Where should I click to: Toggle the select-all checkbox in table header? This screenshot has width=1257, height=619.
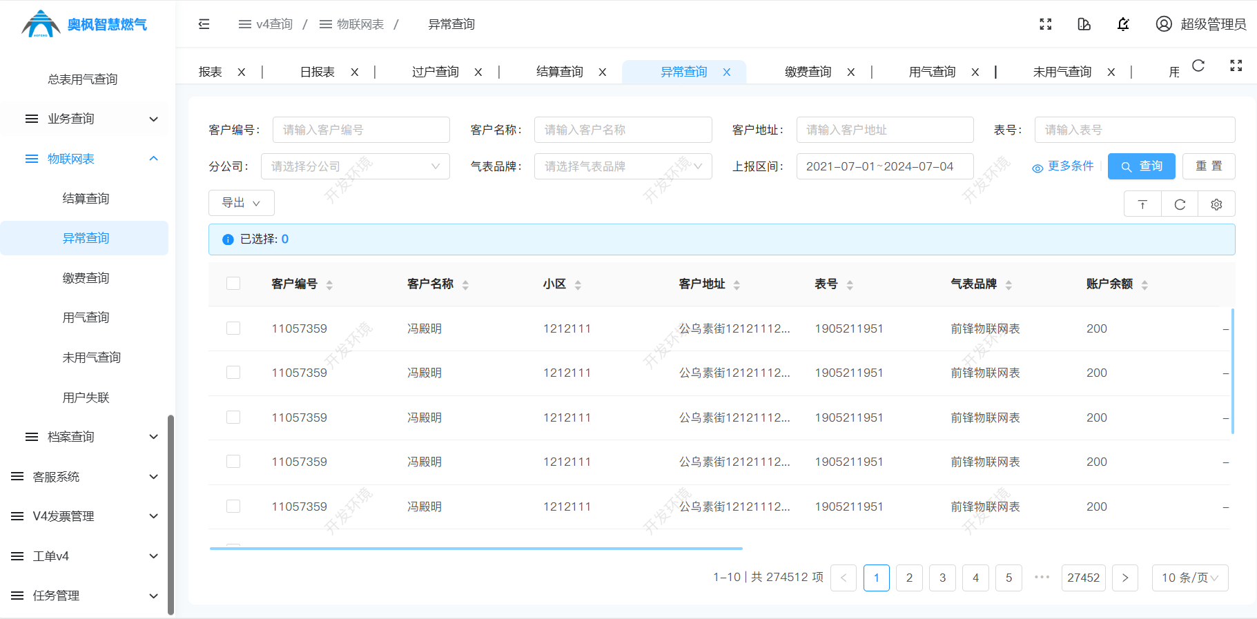point(233,284)
